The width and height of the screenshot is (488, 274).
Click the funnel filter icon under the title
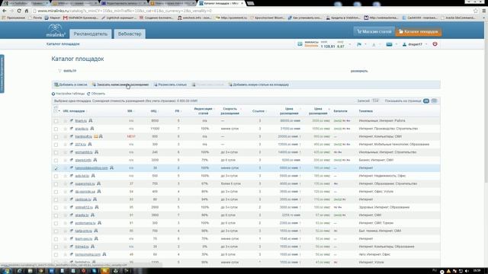click(59, 71)
